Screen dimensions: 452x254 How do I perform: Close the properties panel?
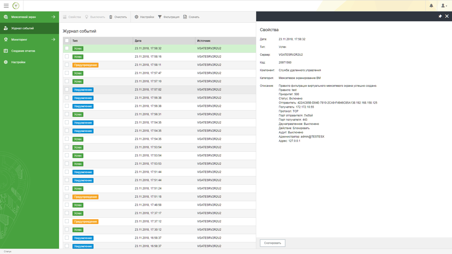point(447,16)
